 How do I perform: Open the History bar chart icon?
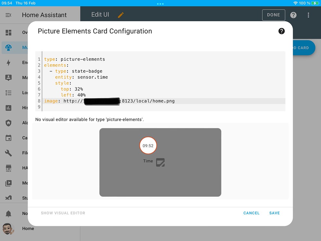8,108
